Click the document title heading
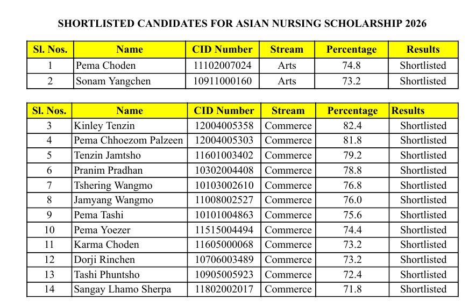Screen dimensions: 476x307 click(x=242, y=24)
